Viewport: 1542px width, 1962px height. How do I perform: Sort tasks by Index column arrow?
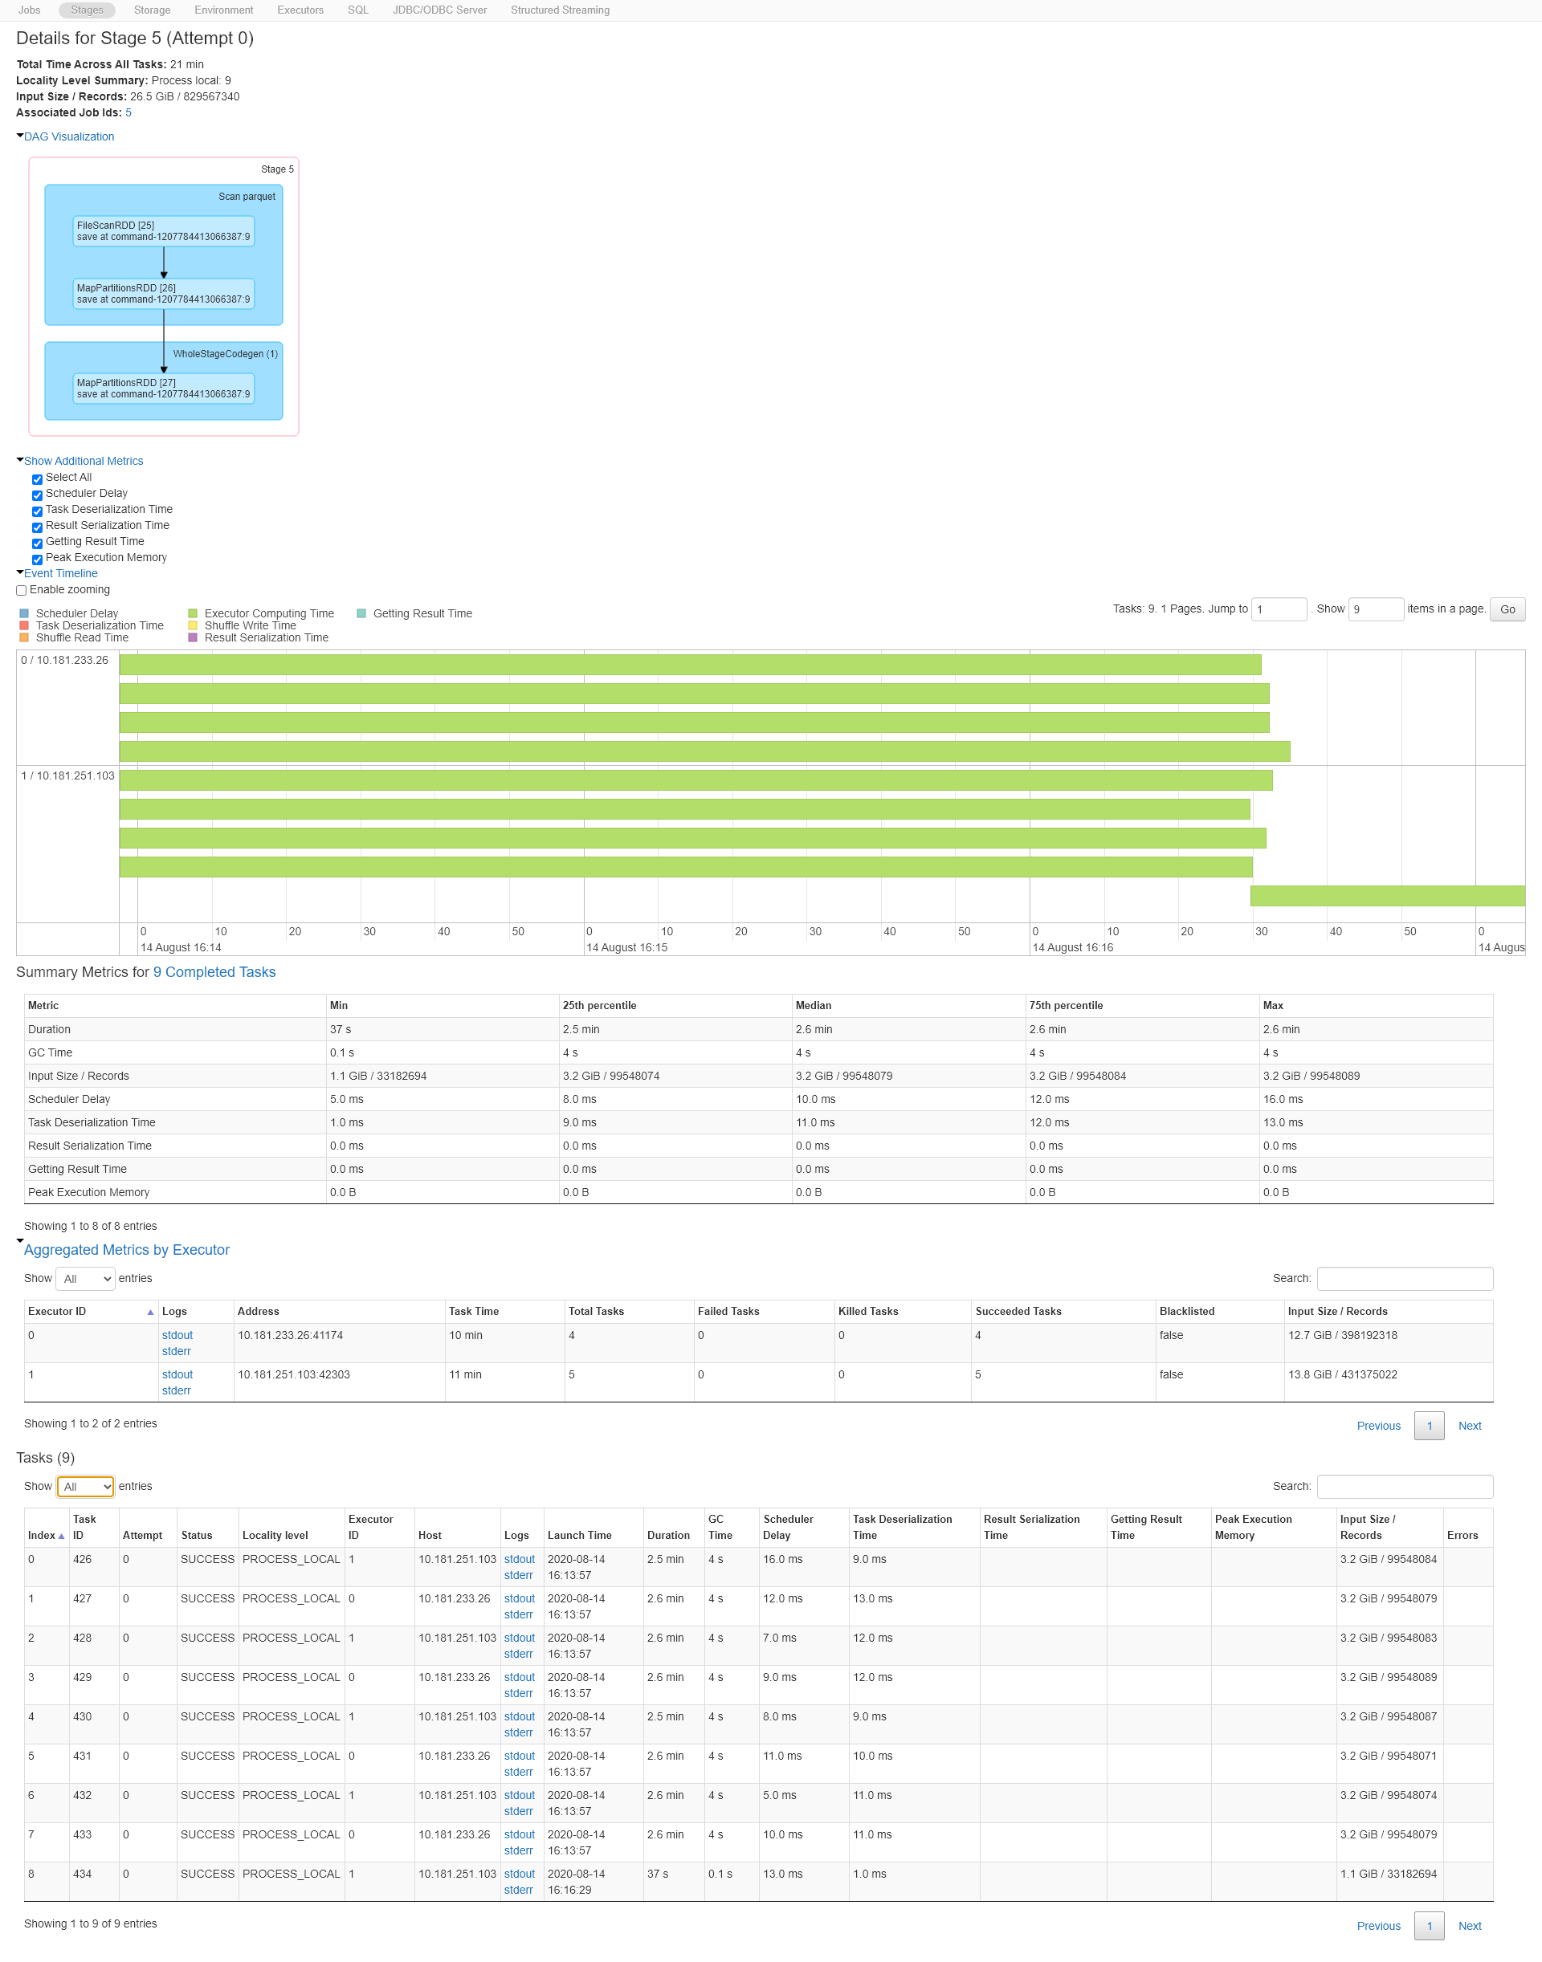61,1536
